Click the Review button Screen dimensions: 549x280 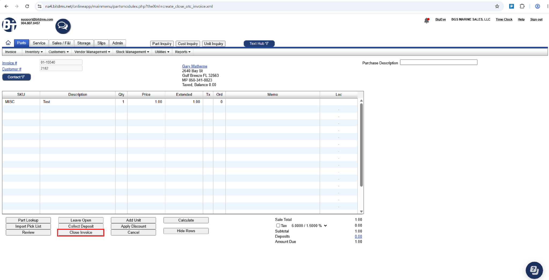pos(28,232)
